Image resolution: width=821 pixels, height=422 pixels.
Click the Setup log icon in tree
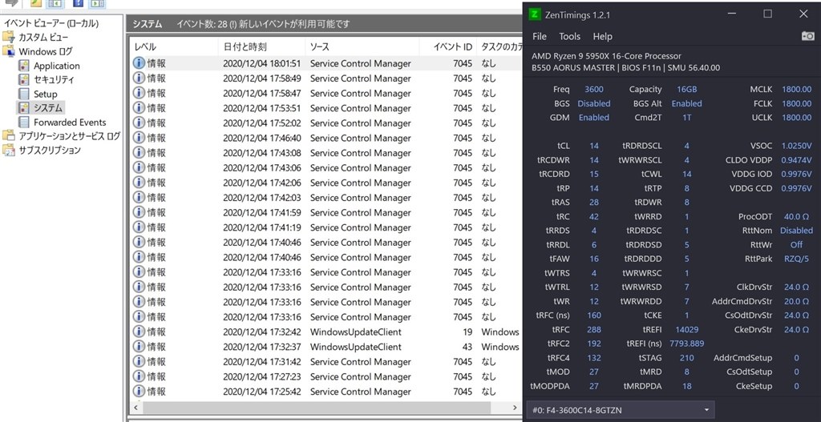click(x=24, y=94)
